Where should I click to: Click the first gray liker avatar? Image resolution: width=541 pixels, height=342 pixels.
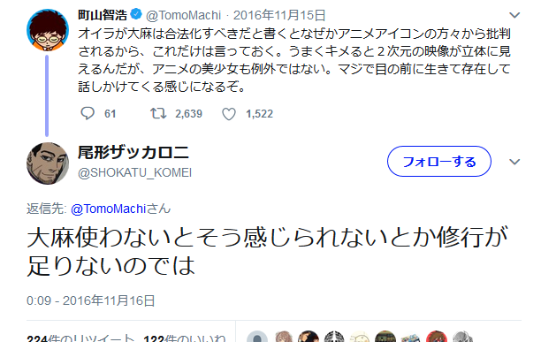(x=257, y=338)
